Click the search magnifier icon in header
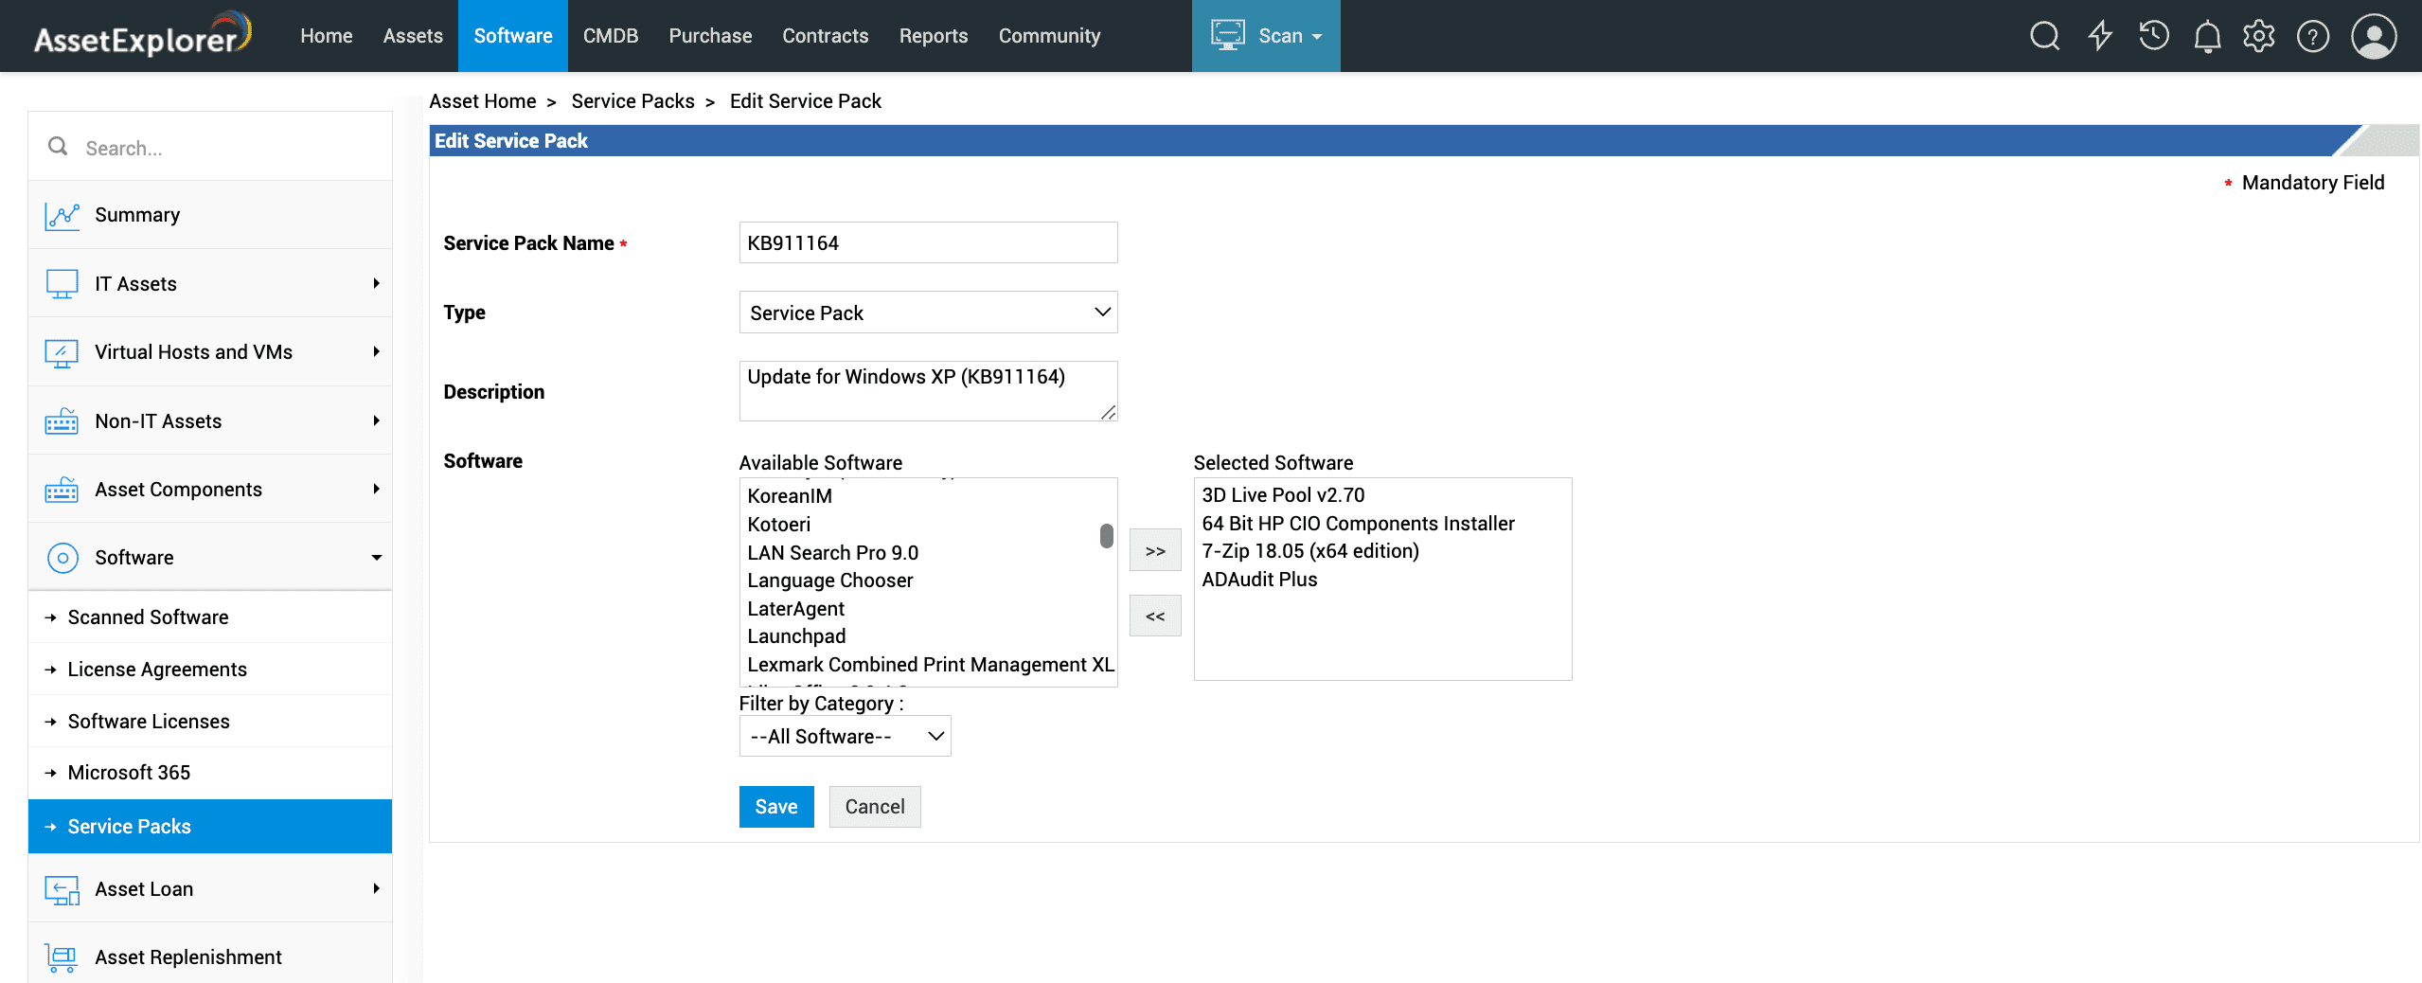The height and width of the screenshot is (983, 2422). pos(2044,36)
